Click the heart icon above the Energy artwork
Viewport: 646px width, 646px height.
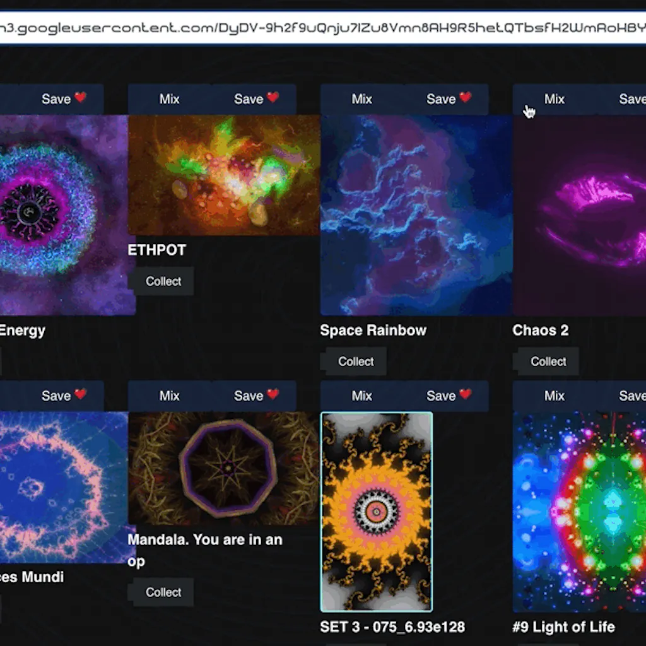click(81, 98)
